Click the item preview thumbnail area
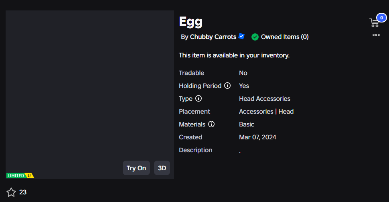The image size is (389, 202). tap(90, 95)
